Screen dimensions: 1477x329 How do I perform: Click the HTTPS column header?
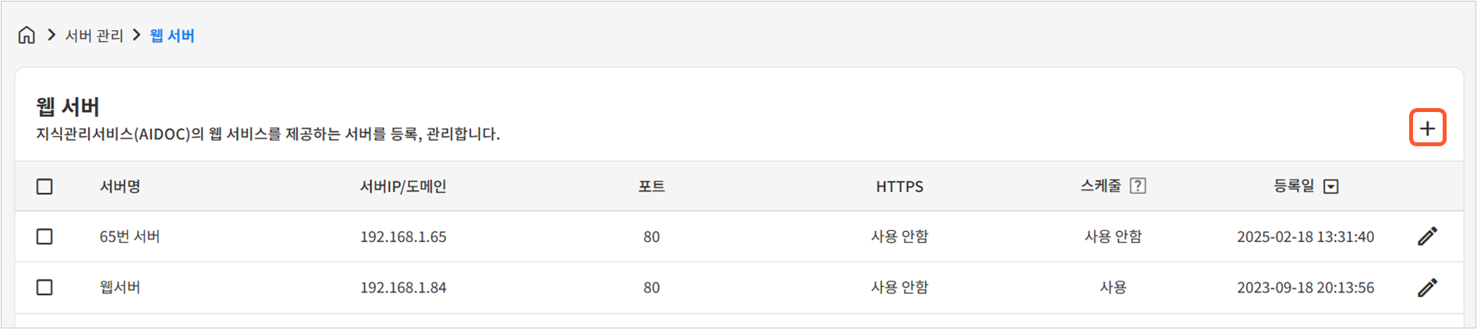[x=899, y=187]
